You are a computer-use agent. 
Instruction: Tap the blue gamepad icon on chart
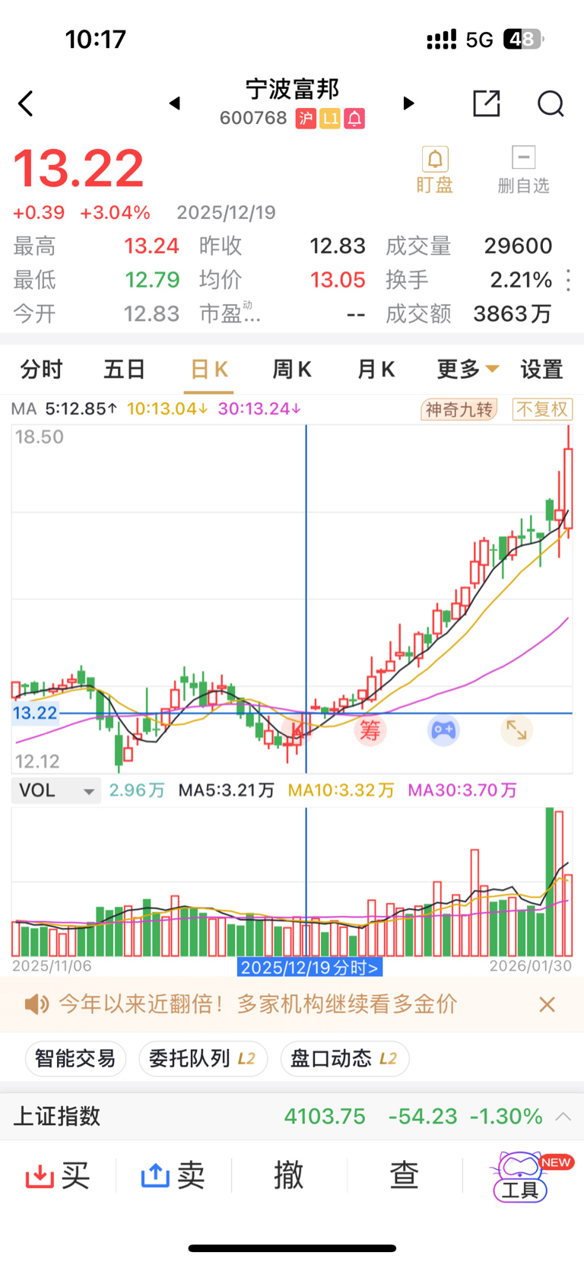(443, 731)
